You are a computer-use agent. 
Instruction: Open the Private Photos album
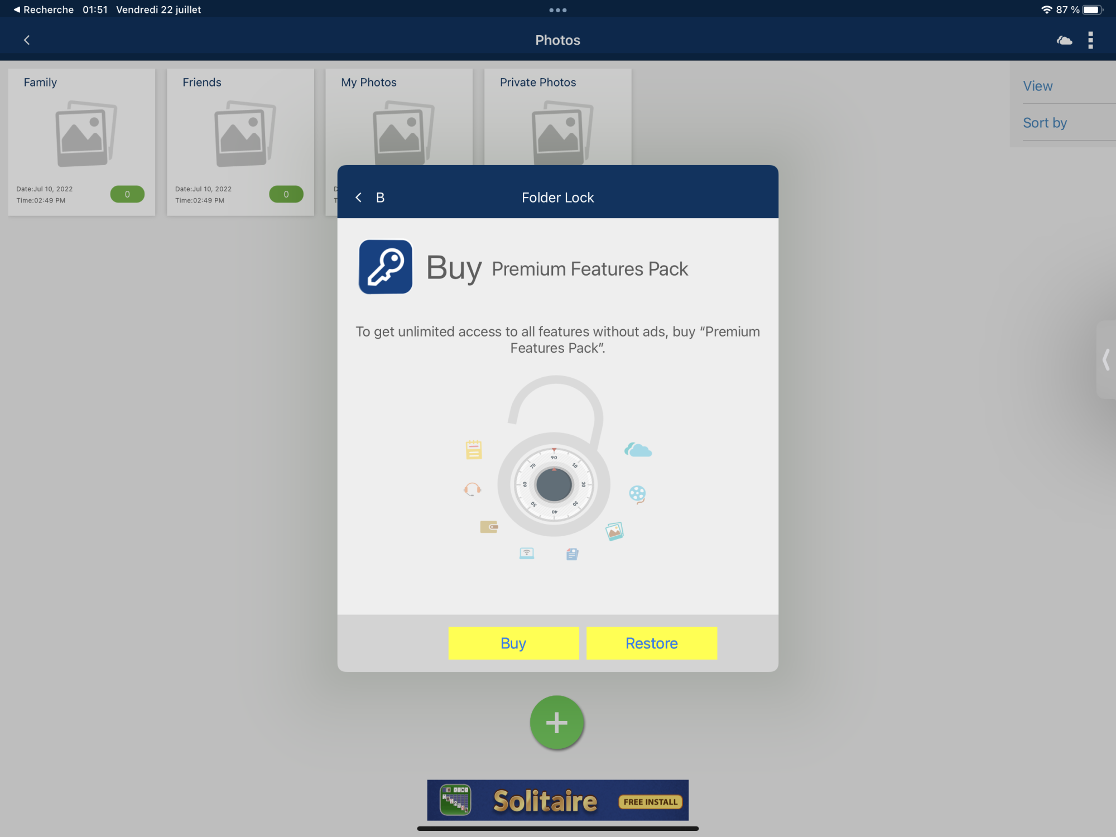click(558, 117)
